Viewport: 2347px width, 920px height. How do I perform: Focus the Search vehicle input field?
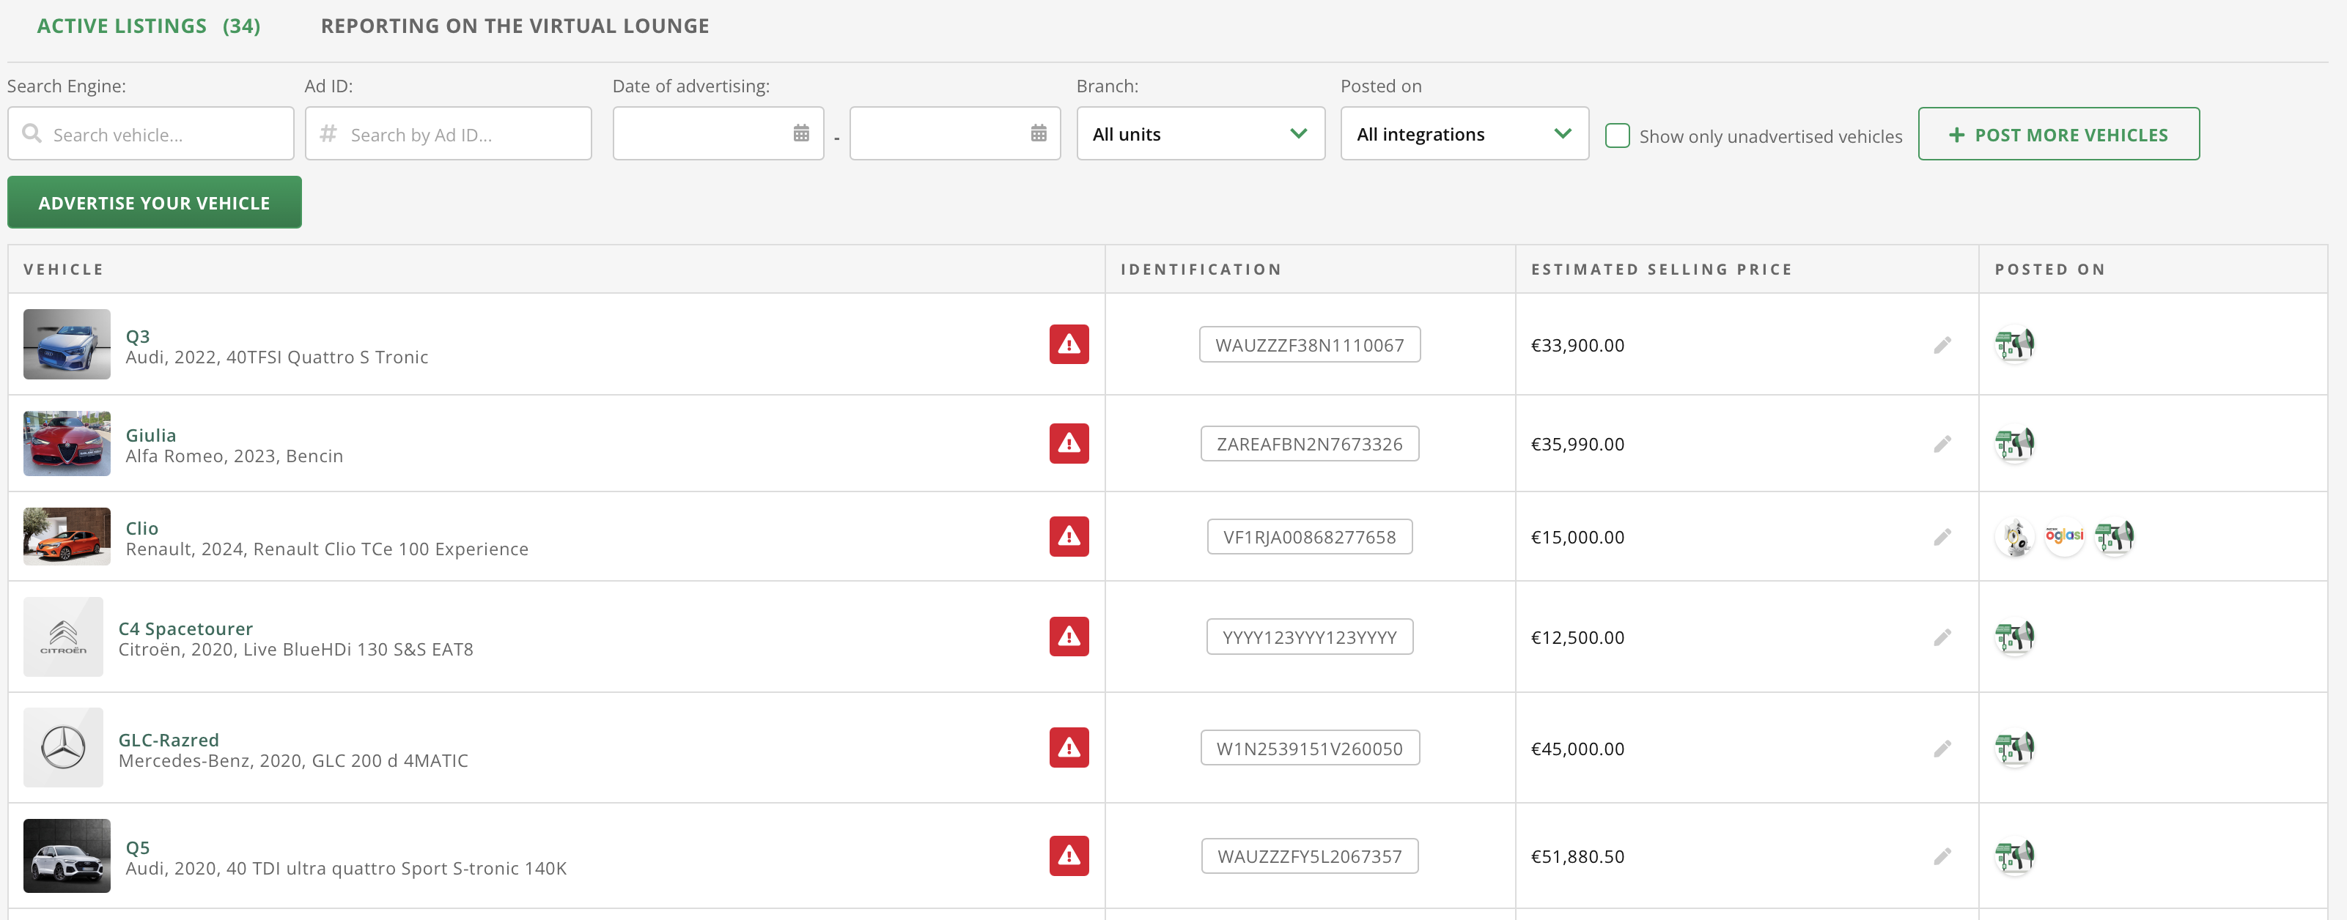tap(164, 134)
